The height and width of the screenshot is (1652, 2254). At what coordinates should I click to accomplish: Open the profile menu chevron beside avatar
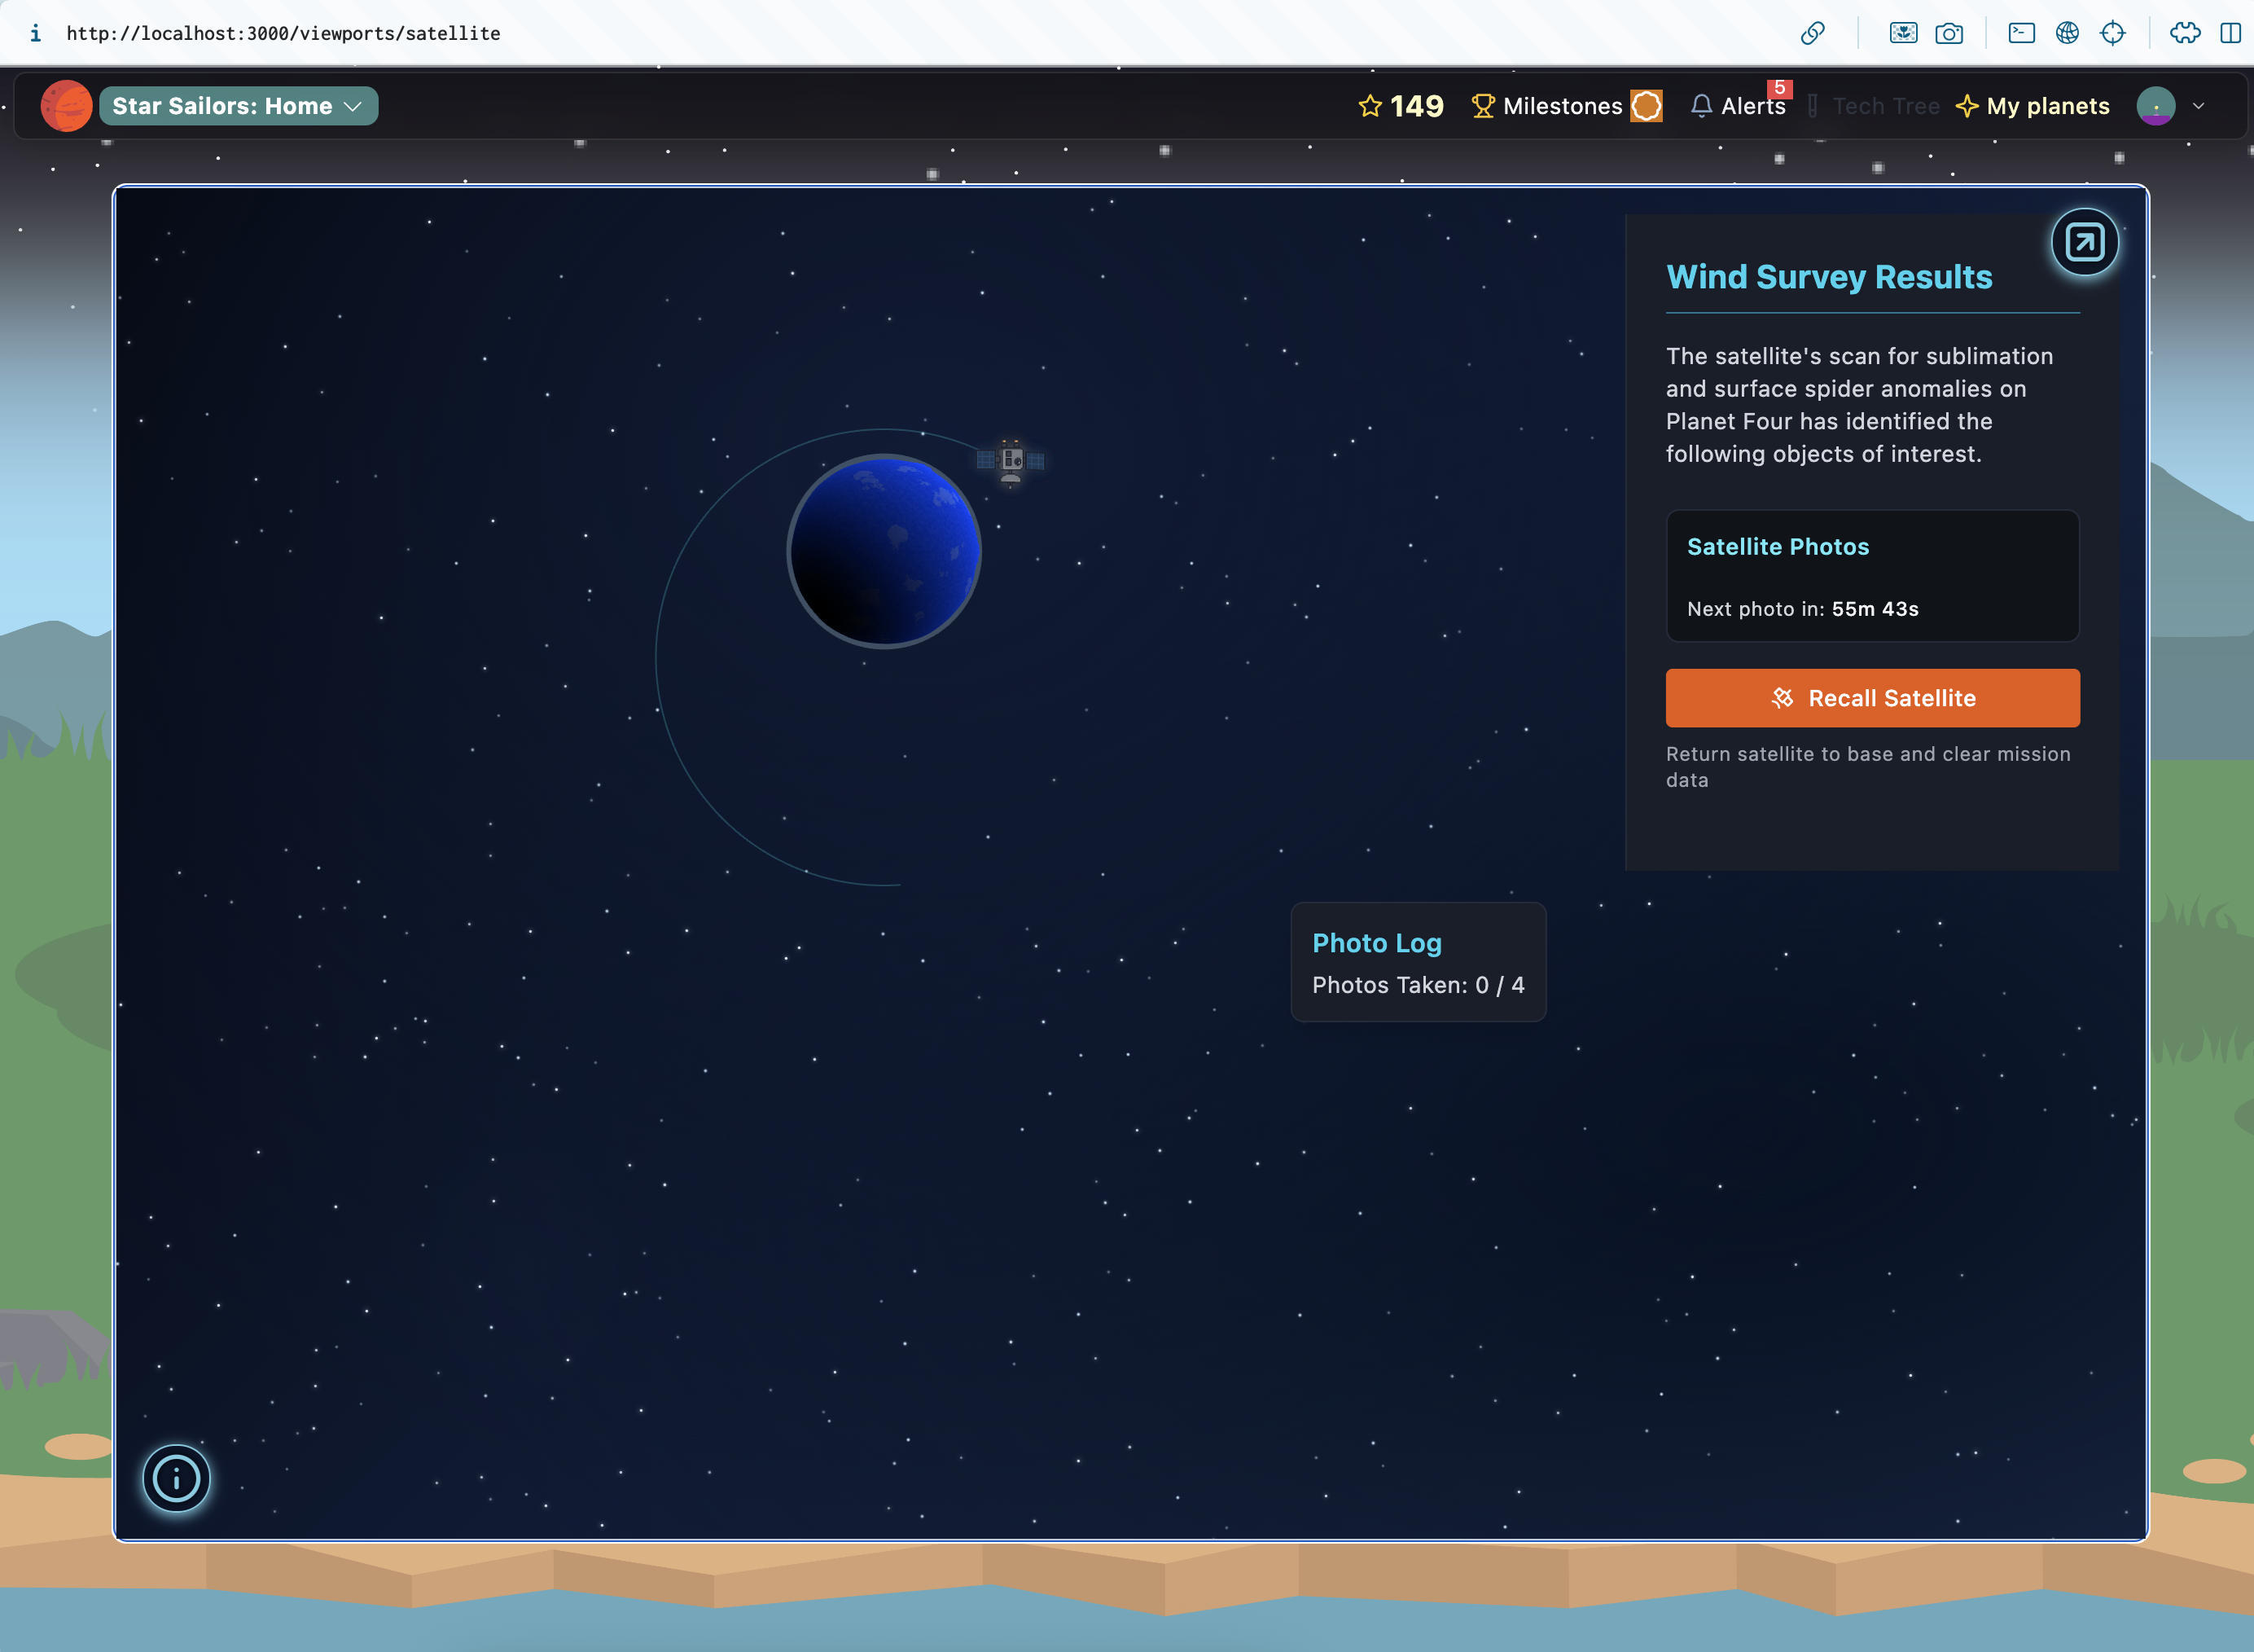click(x=2198, y=106)
